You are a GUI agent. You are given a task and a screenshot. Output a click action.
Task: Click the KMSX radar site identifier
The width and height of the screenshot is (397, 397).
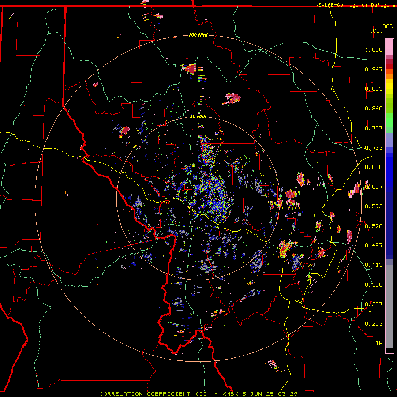coord(231,394)
